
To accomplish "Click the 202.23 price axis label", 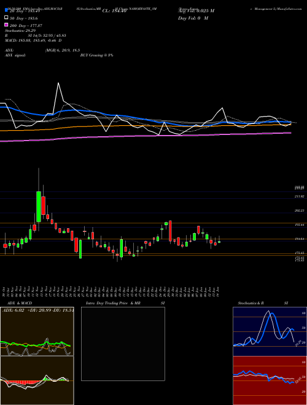I will 299,210.
